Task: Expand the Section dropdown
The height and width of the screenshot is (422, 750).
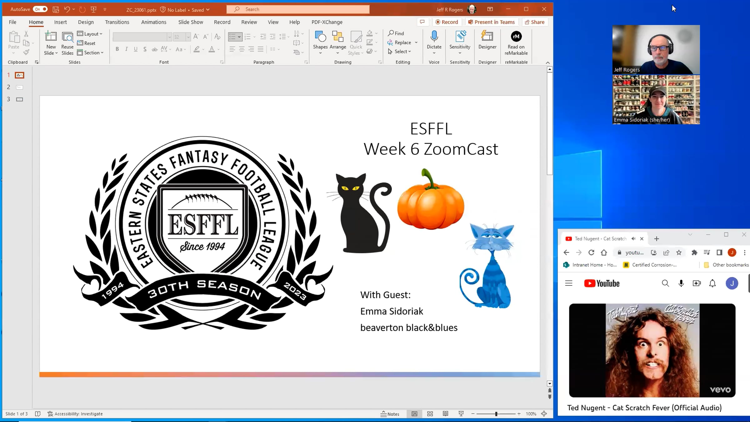Action: coord(90,53)
